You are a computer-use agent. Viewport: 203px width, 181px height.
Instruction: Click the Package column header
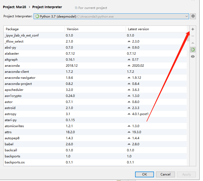(x=34, y=29)
